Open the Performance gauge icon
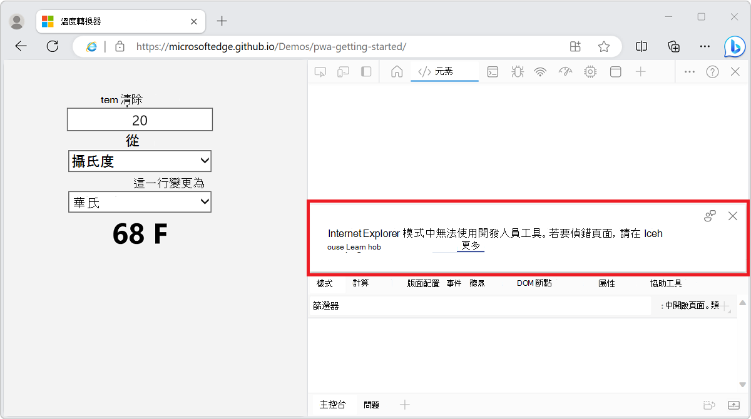This screenshot has height=419, width=751. (565, 71)
